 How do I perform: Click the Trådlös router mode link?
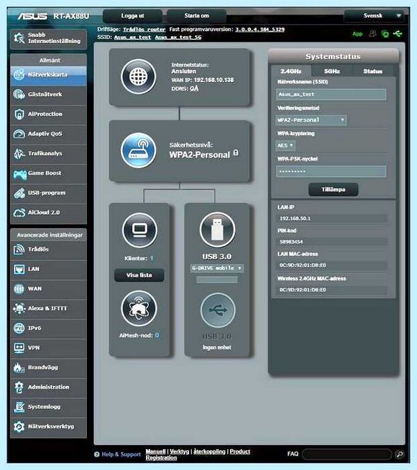tap(144, 29)
